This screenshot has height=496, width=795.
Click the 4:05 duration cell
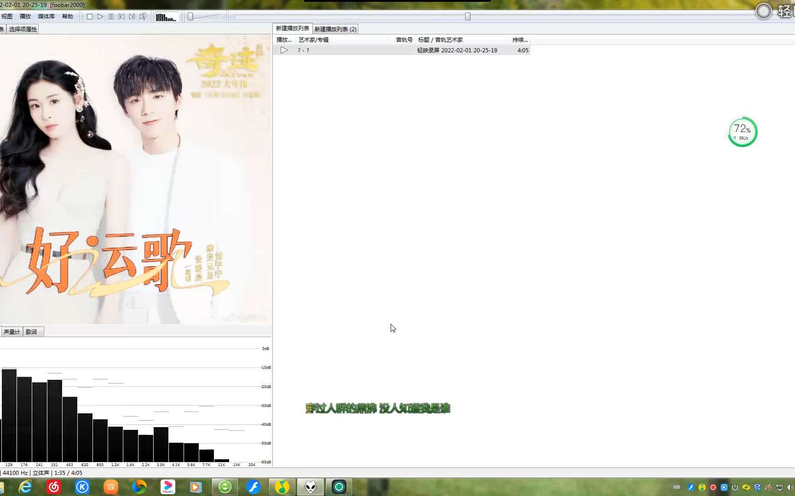click(523, 51)
